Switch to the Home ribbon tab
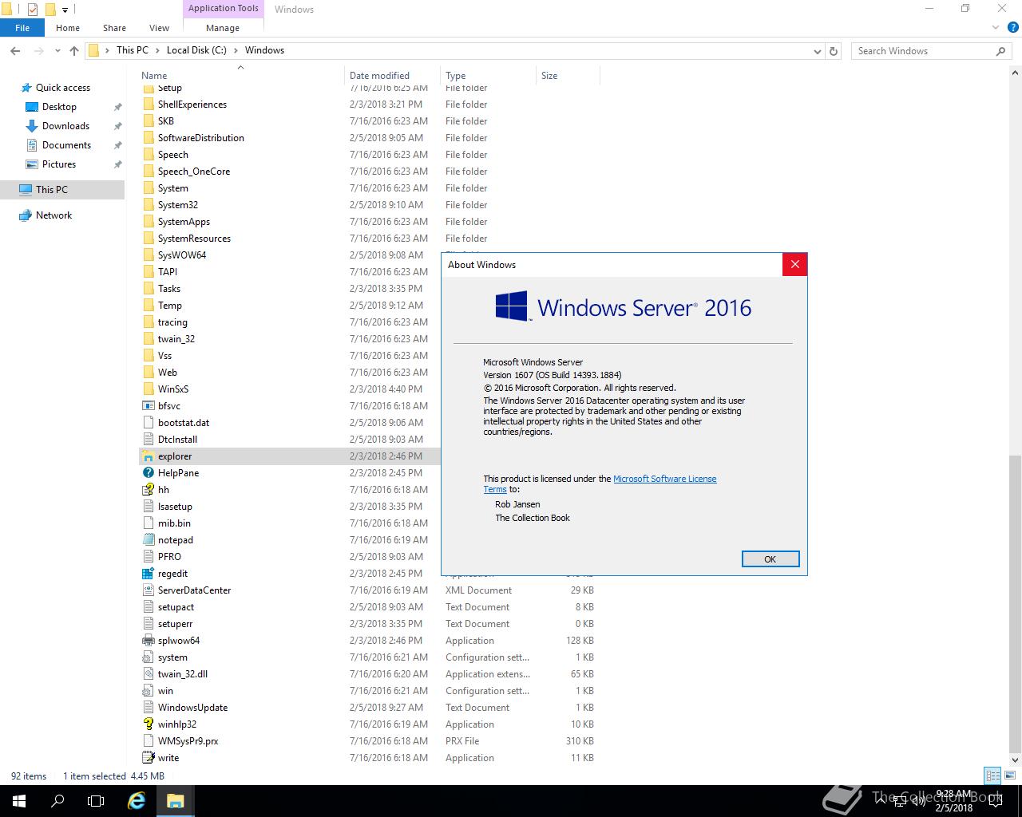The image size is (1022, 817). point(68,28)
